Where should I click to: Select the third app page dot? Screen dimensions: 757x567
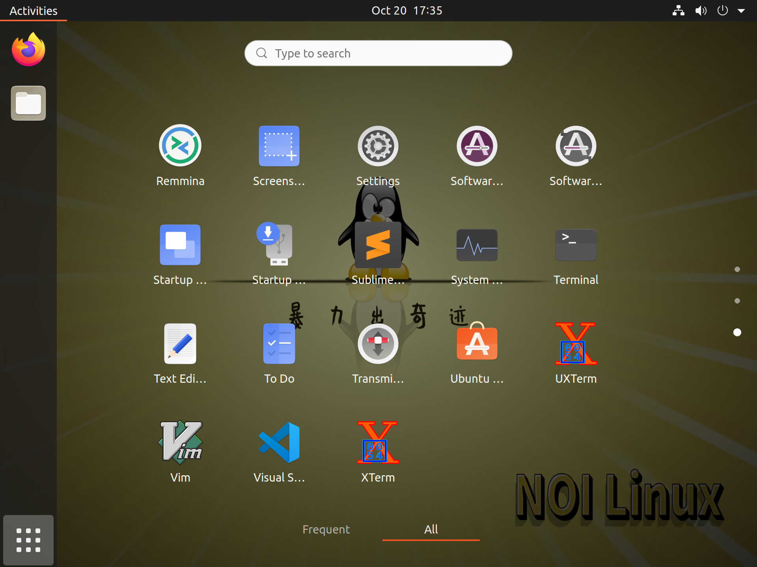tap(737, 332)
